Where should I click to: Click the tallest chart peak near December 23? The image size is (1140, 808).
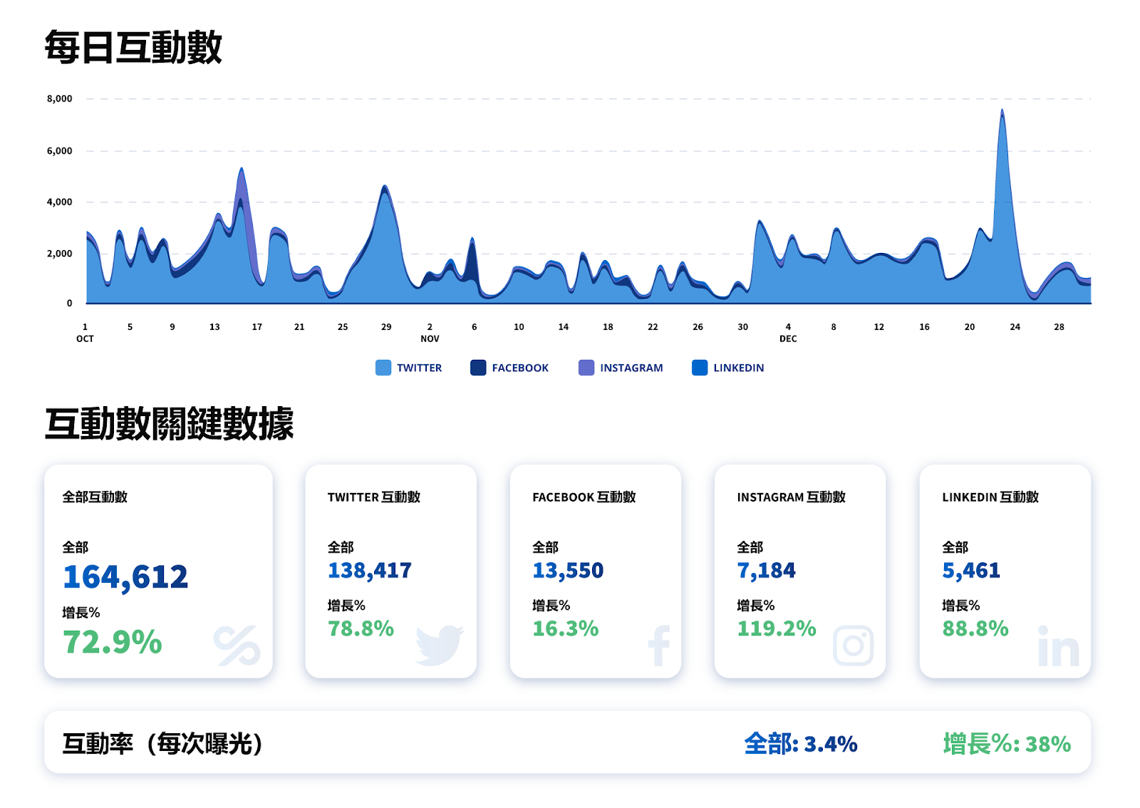[1002, 114]
